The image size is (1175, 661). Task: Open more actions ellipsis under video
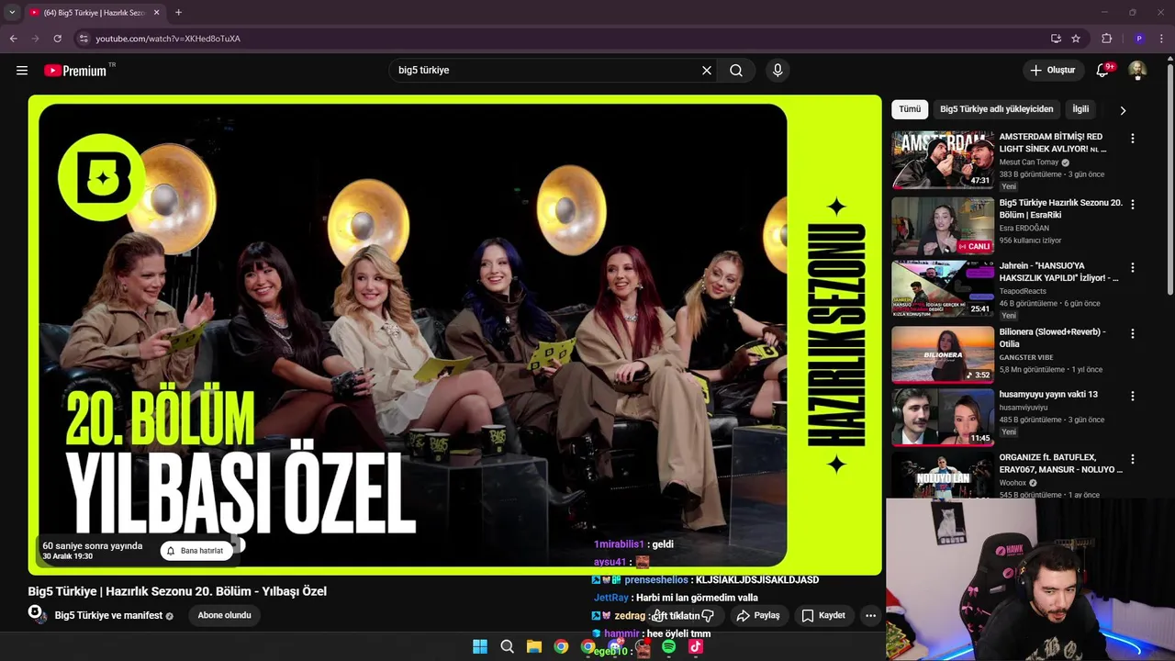click(x=870, y=616)
